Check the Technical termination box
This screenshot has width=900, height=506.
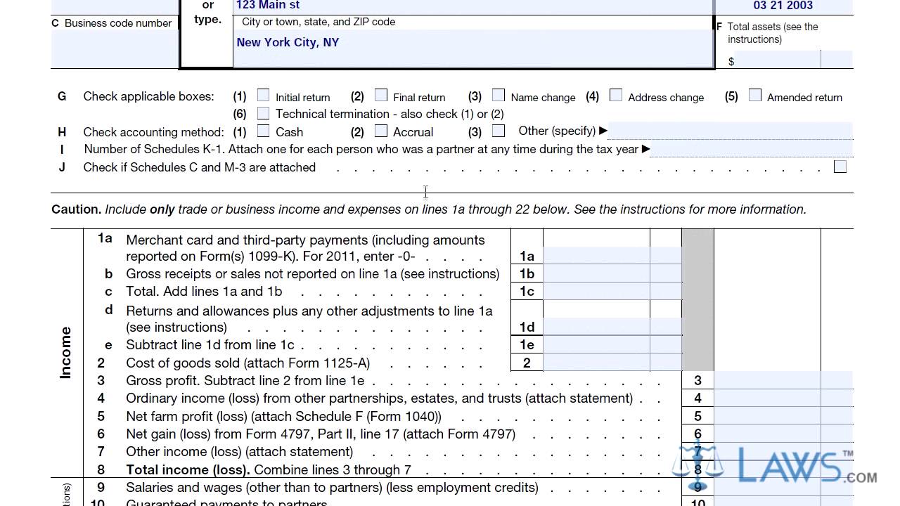tap(264, 113)
